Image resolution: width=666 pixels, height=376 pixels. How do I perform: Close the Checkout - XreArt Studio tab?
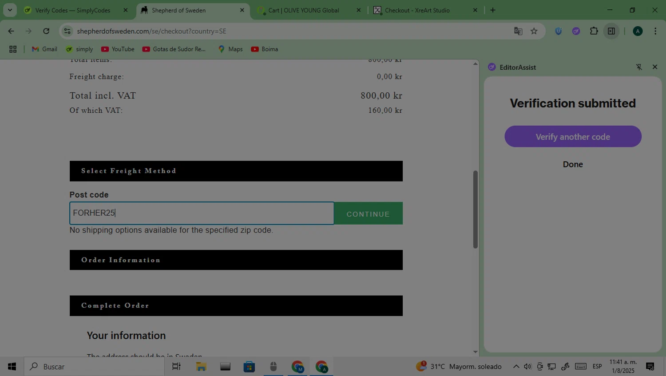475,10
